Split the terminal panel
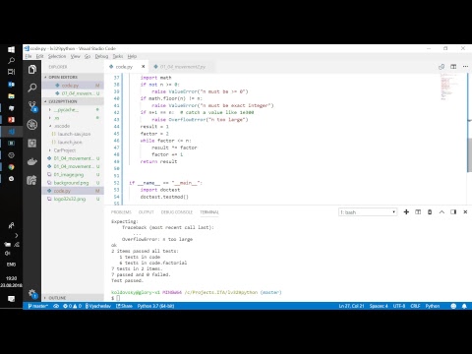 tap(418, 212)
